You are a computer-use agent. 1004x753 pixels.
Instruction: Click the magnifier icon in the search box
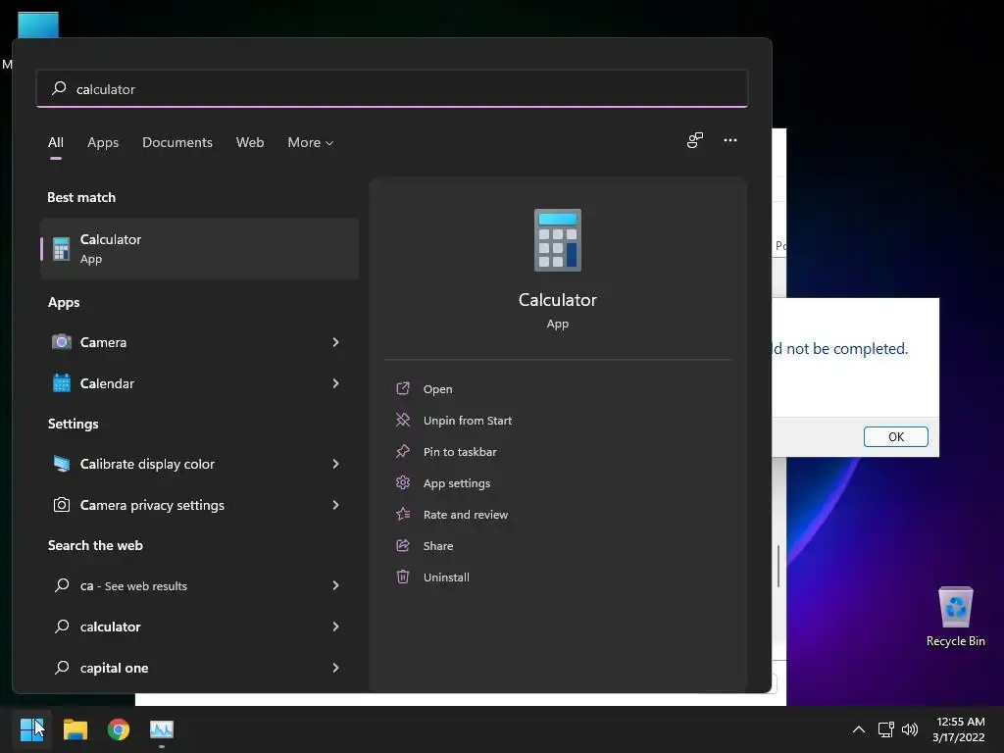pos(59,88)
